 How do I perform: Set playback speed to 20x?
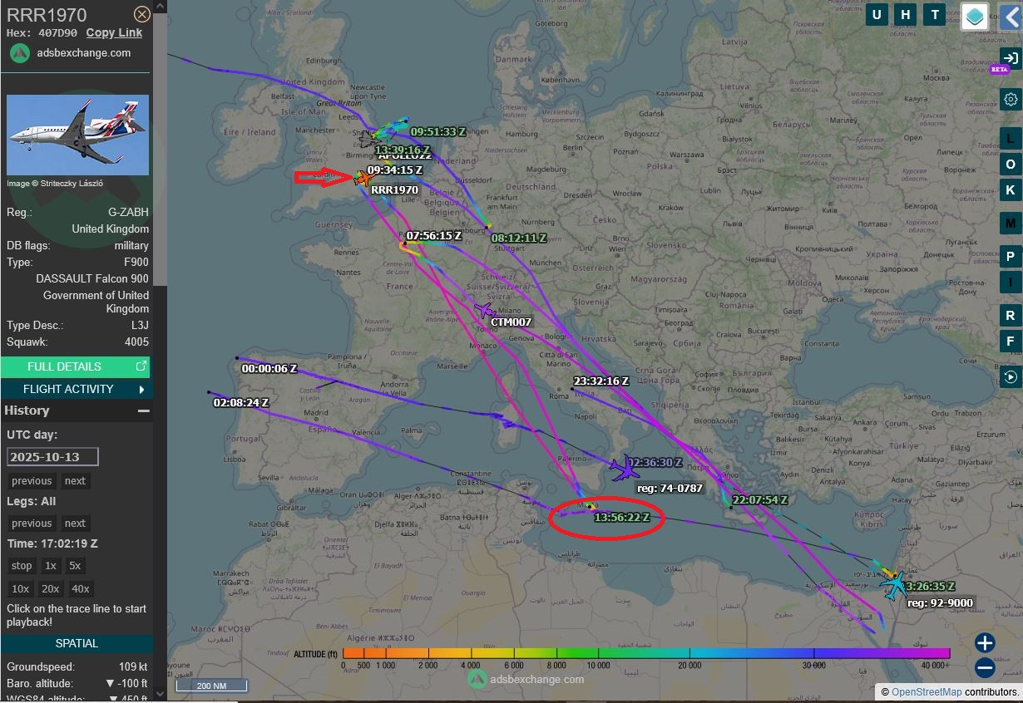tap(51, 588)
